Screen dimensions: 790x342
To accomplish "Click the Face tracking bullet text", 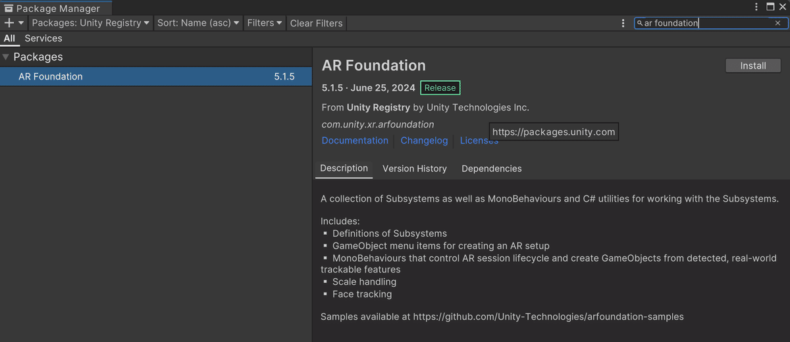I will [362, 294].
